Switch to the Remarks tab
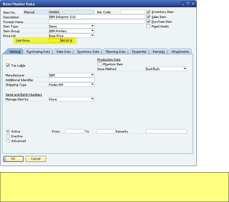 [x=159, y=51]
